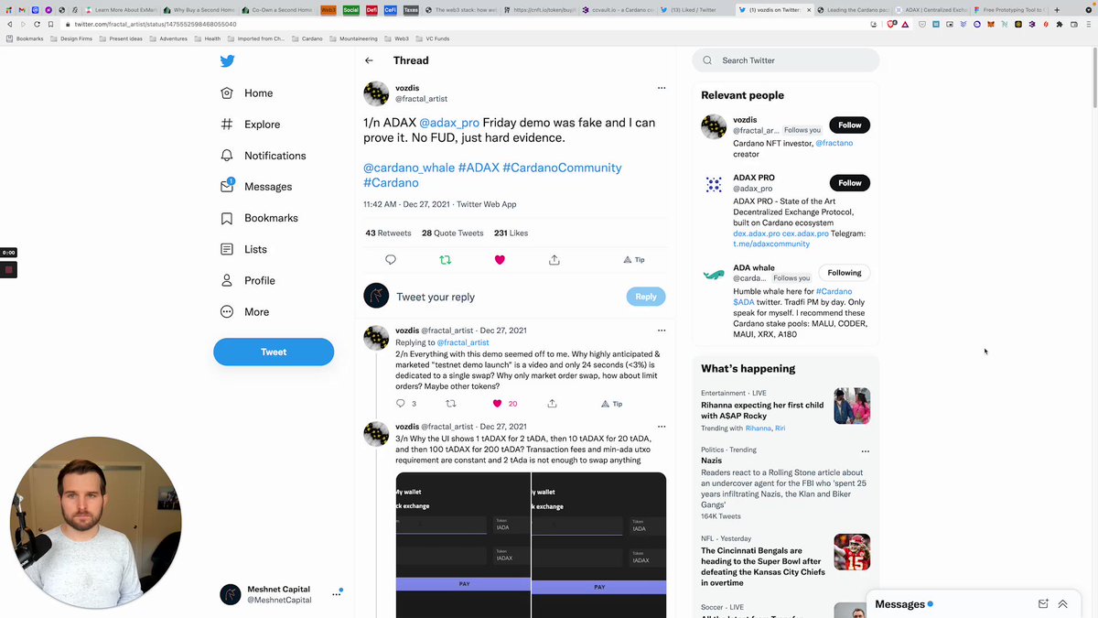Browser reload page button
The image size is (1098, 618).
coord(37,24)
